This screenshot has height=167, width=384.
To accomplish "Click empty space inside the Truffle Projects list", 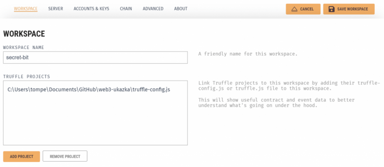I will (x=95, y=123).
